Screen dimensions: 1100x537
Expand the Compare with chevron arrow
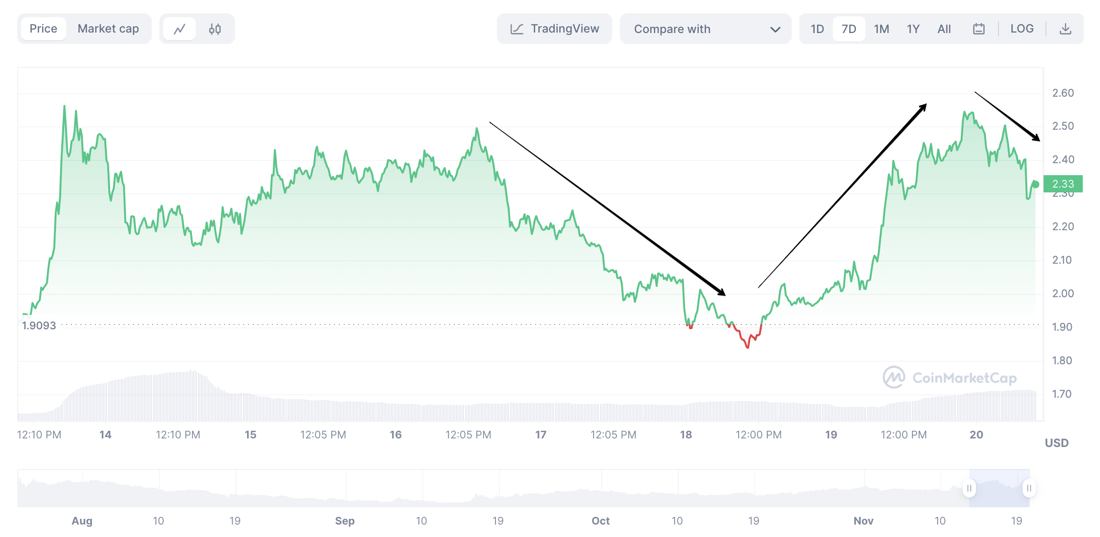pos(775,30)
